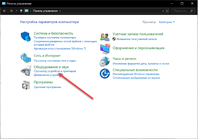Click the Network and Internet globe icon
The height and width of the screenshot is (139, 198).
(26, 58)
